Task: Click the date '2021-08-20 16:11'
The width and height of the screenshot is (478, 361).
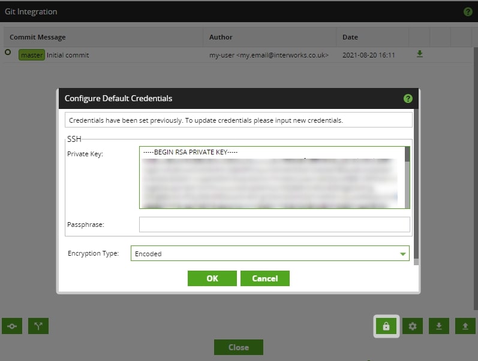Action: (x=368, y=55)
